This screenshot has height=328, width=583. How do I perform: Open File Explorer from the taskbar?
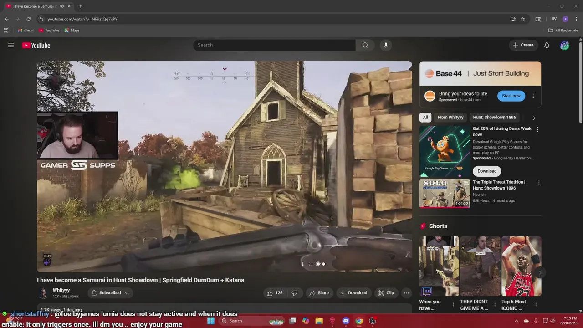[x=319, y=321]
